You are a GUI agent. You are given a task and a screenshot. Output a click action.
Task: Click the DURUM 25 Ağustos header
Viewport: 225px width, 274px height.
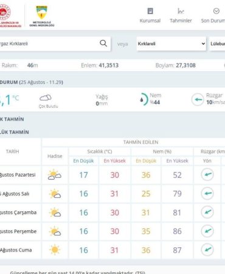(32, 82)
